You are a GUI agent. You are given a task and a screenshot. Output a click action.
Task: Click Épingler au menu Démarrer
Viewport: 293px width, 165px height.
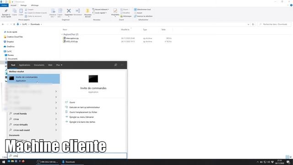pos(81,117)
